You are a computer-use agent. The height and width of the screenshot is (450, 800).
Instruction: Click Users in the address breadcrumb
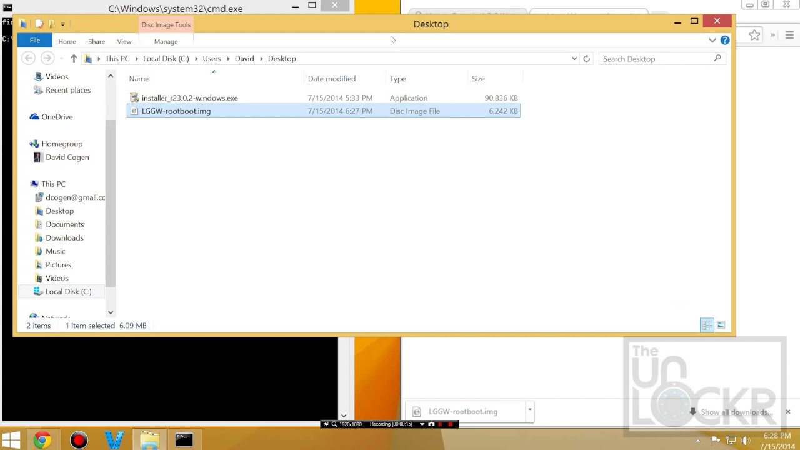pyautogui.click(x=212, y=58)
